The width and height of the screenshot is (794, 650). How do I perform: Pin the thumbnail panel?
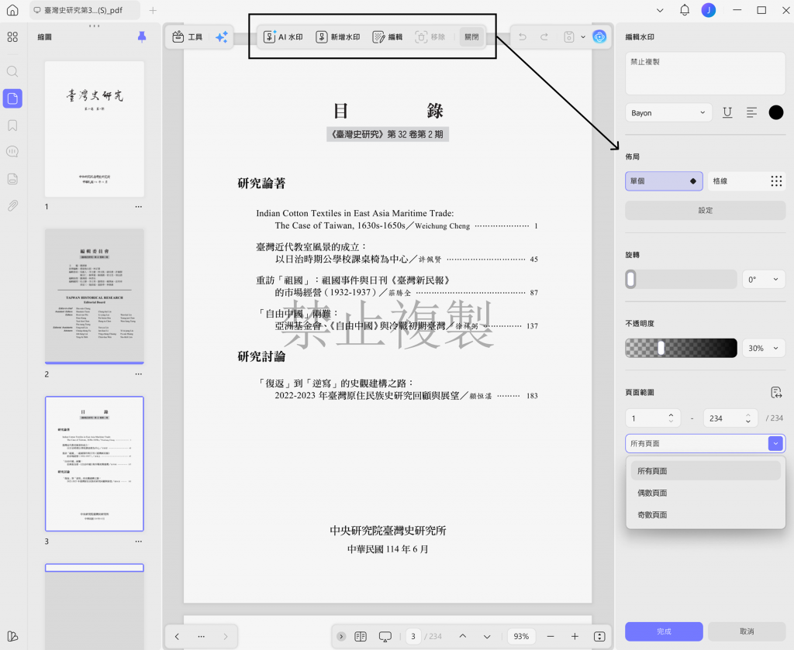[142, 36]
